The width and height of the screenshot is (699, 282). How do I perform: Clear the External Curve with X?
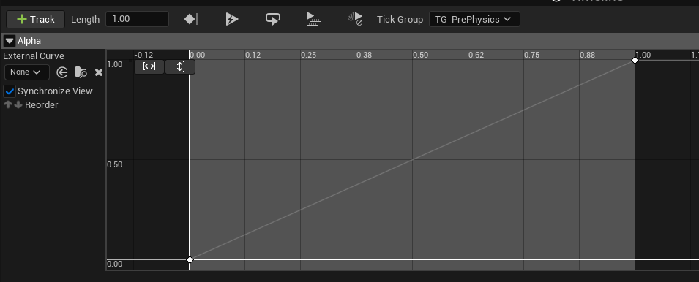click(x=99, y=72)
